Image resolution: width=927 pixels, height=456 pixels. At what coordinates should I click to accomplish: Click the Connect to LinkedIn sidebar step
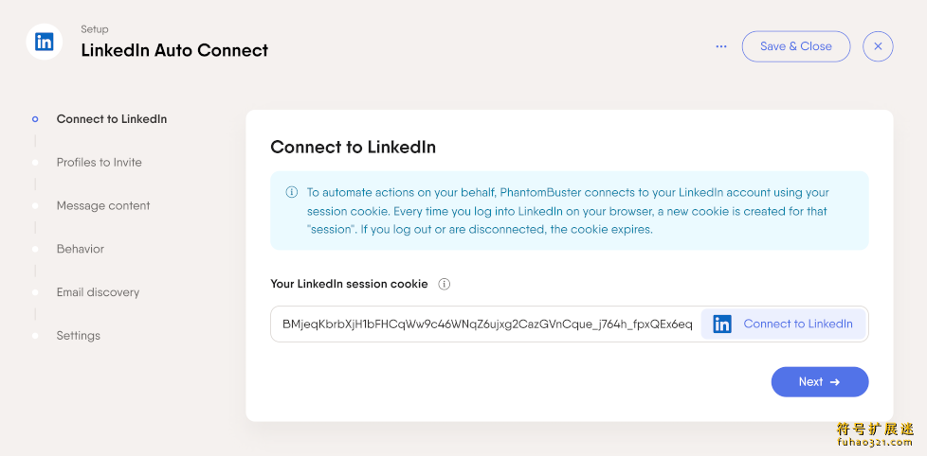point(111,119)
